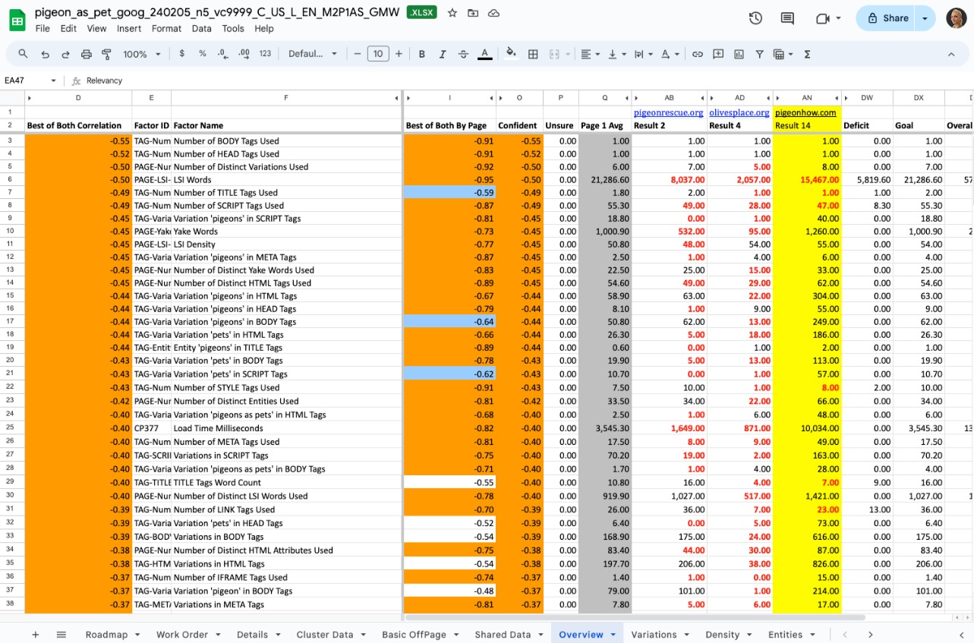This screenshot has height=643, width=974.
Task: Open the Insert menu
Action: [129, 28]
